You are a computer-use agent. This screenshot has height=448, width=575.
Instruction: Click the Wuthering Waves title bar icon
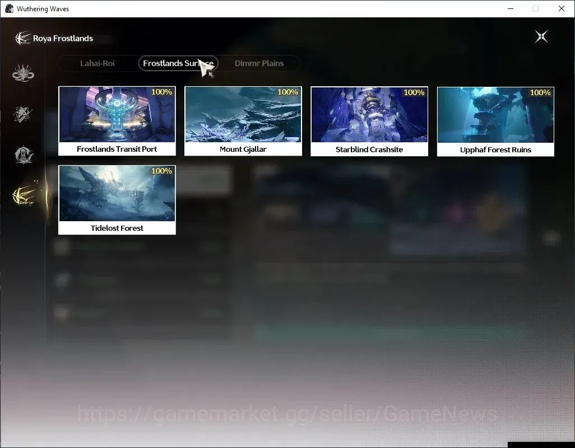click(9, 8)
